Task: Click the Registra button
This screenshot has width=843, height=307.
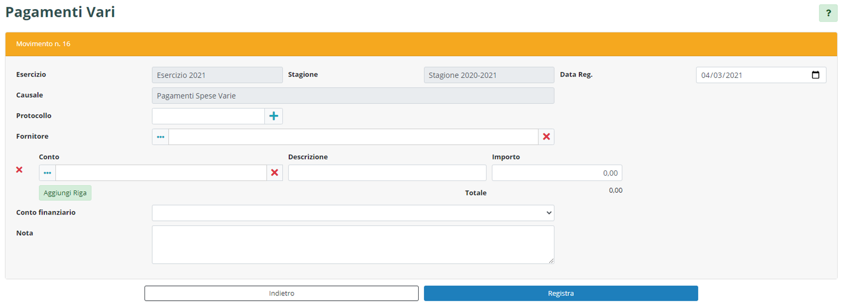Action: click(560, 293)
